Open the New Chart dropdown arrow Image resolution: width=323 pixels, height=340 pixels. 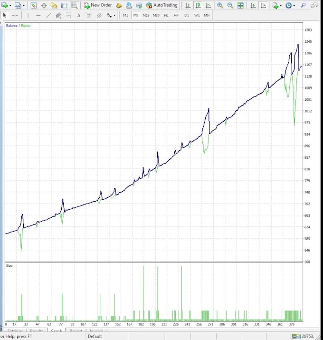(x=10, y=5)
